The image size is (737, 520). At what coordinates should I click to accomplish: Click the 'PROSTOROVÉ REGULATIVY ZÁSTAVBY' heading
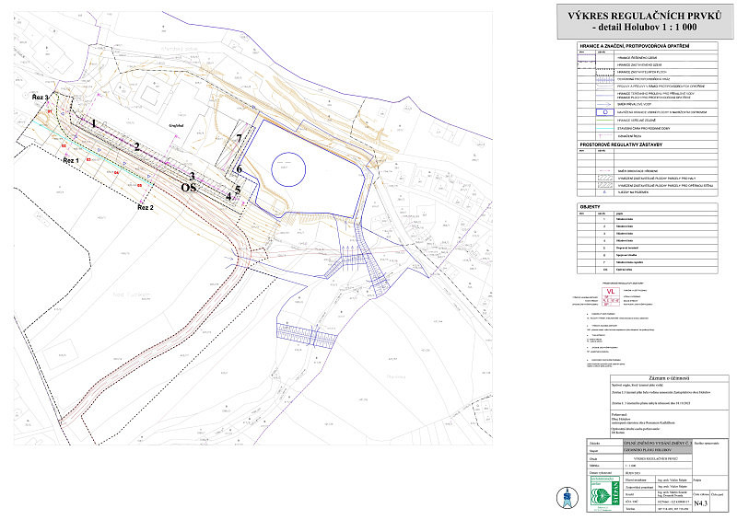(622, 146)
